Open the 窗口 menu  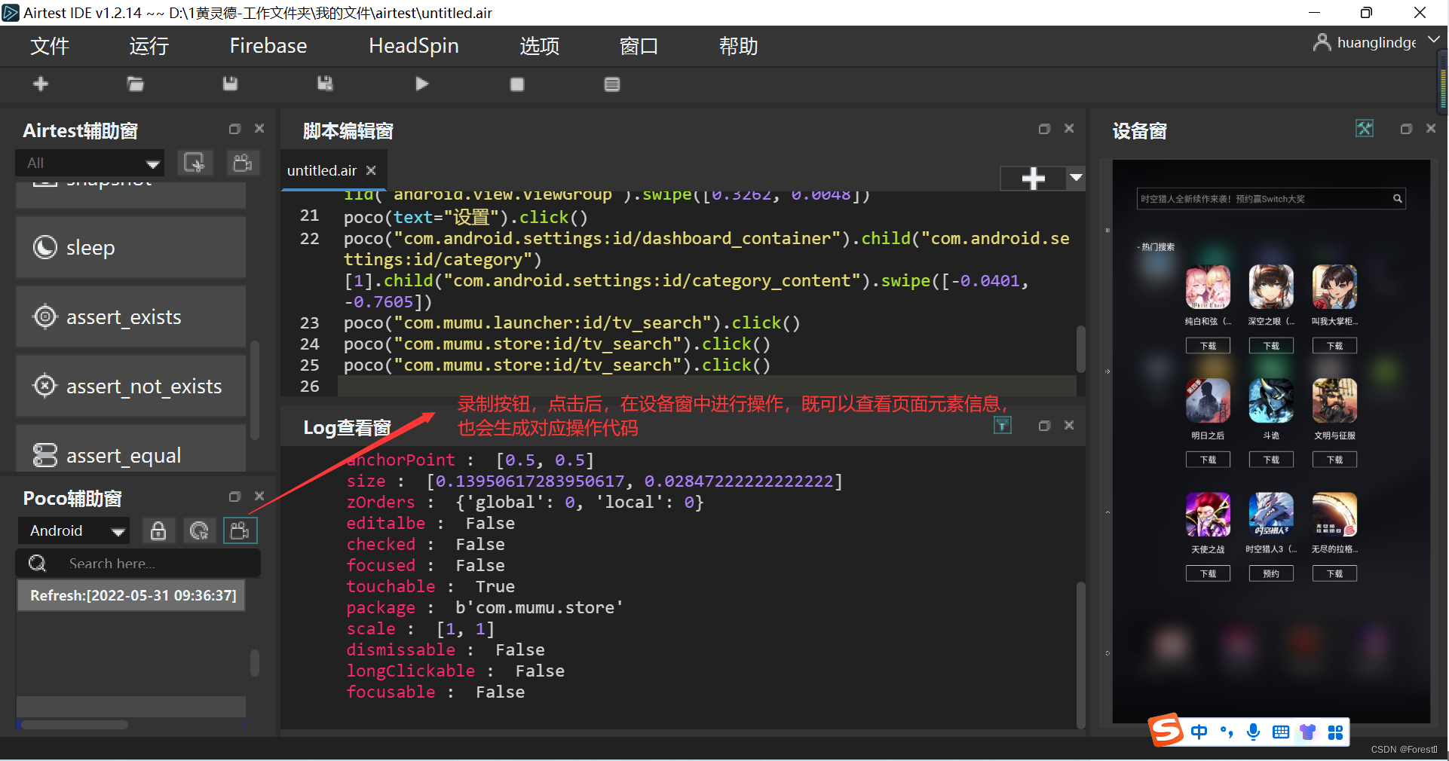(639, 46)
